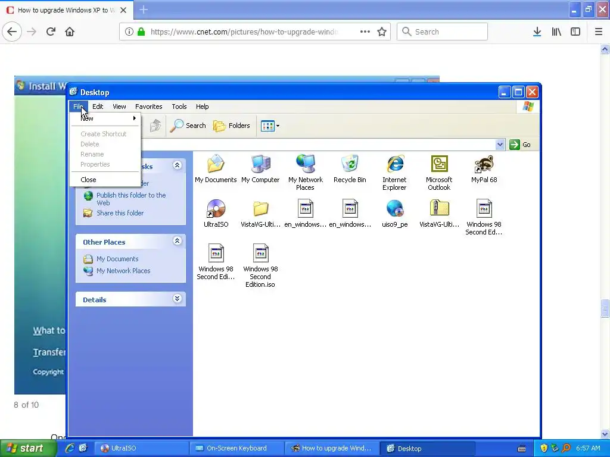Open the New submenu in File menu

coord(105,118)
